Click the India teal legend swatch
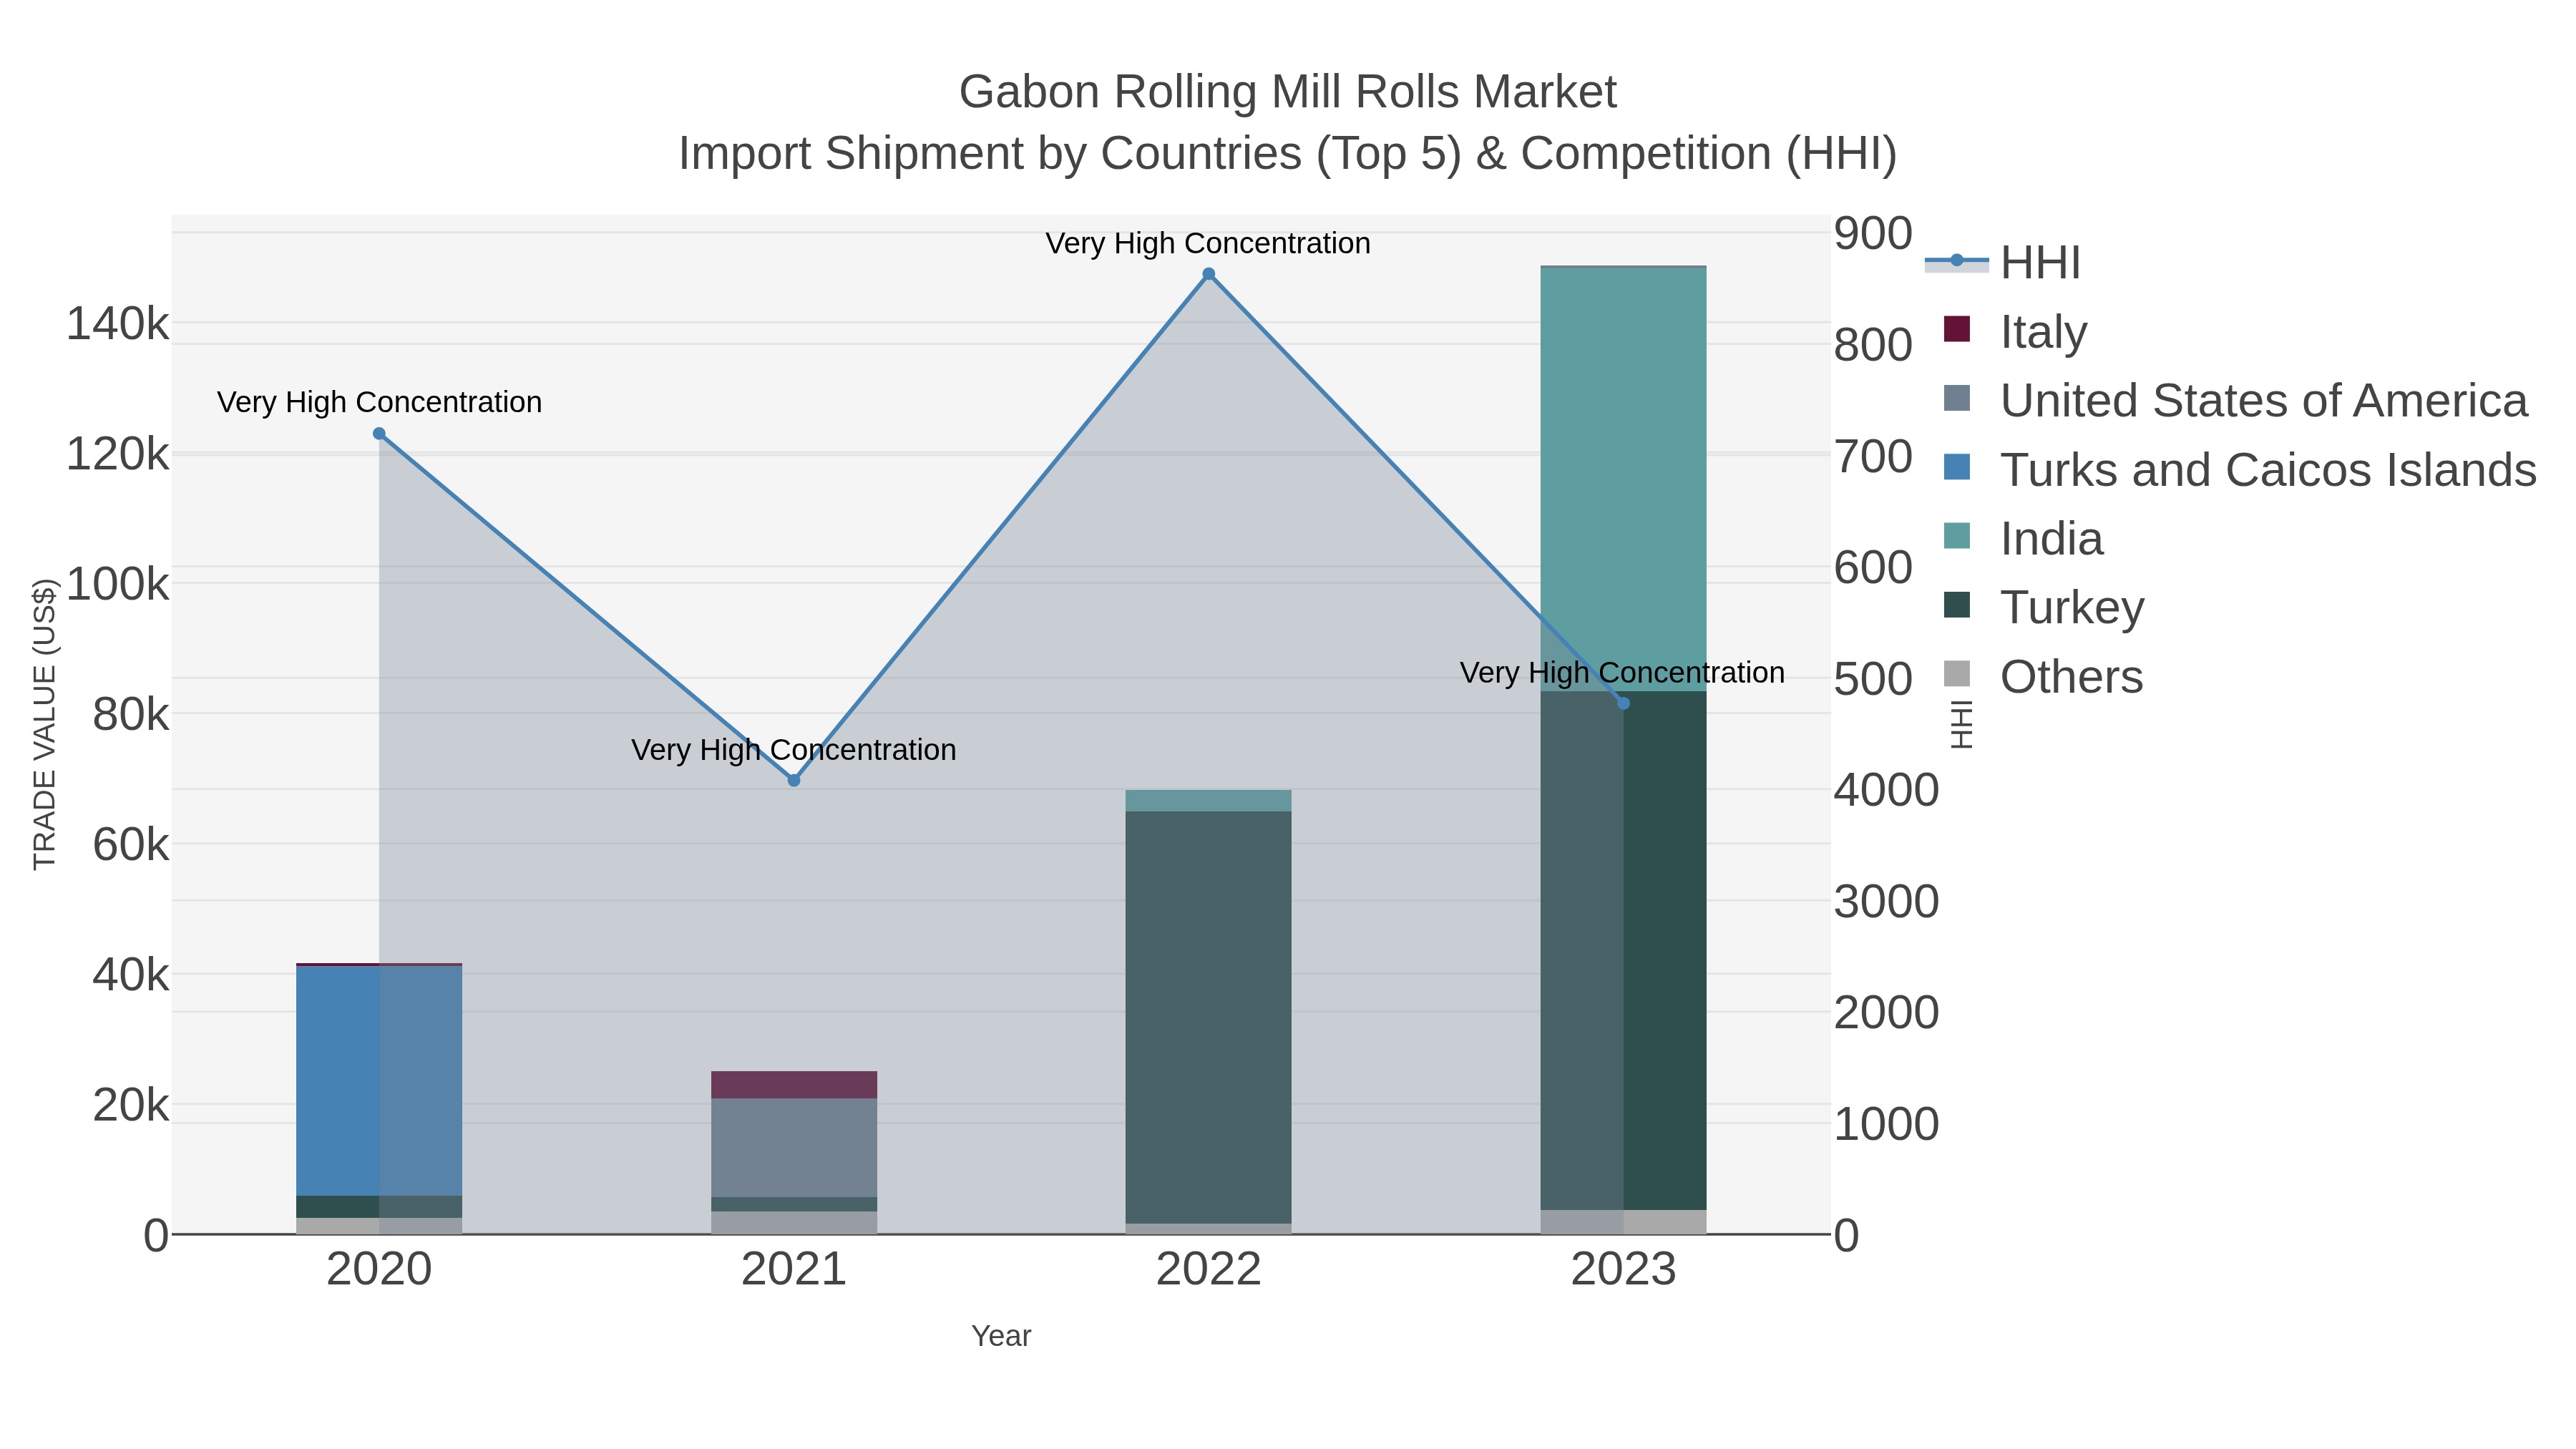The height and width of the screenshot is (1449, 2576). [1957, 536]
